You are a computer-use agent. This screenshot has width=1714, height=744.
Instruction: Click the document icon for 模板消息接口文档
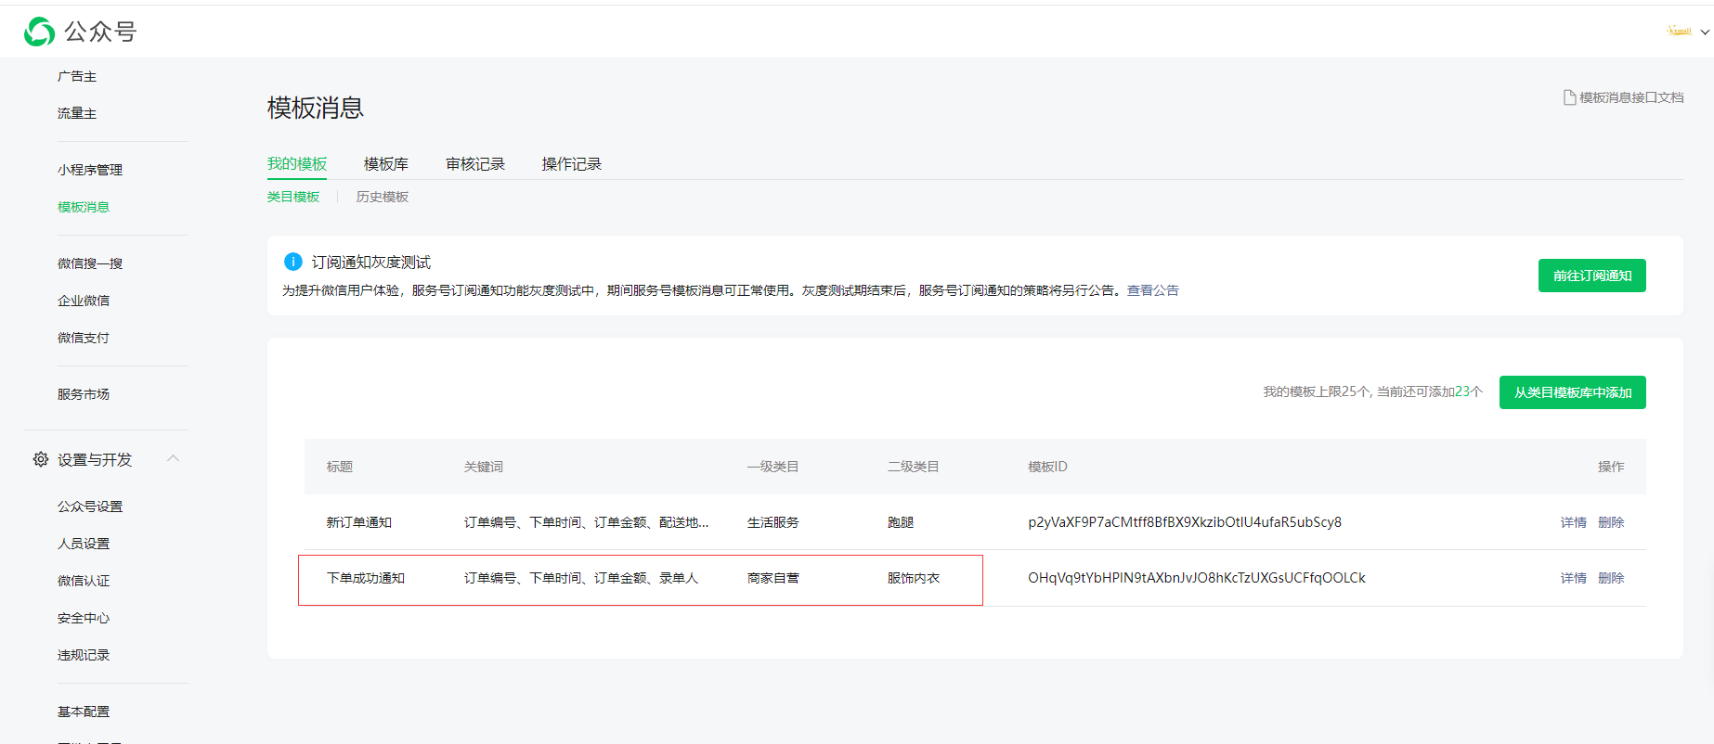pyautogui.click(x=1569, y=97)
